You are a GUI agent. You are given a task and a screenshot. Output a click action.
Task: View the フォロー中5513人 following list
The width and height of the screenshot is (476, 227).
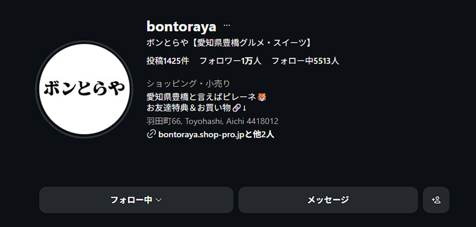pos(305,61)
